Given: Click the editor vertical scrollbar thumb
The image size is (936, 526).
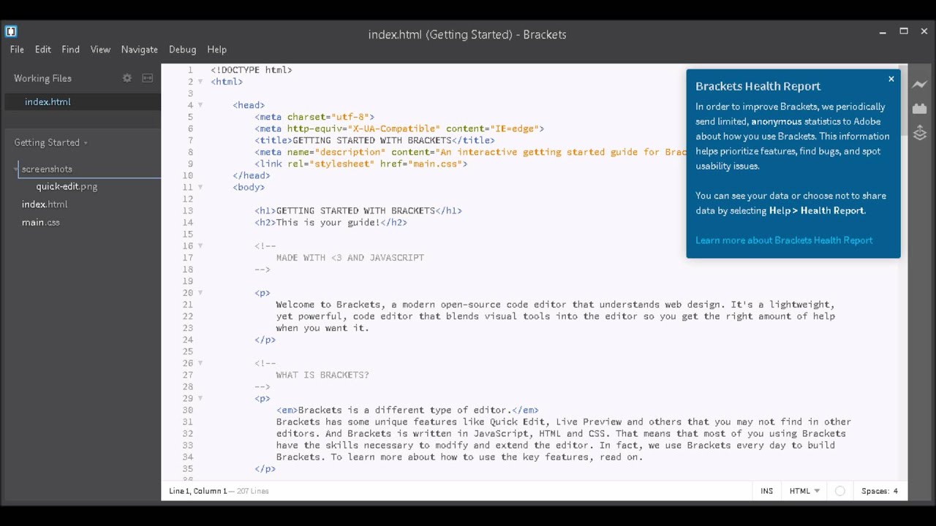Looking at the screenshot, I should (x=904, y=102).
